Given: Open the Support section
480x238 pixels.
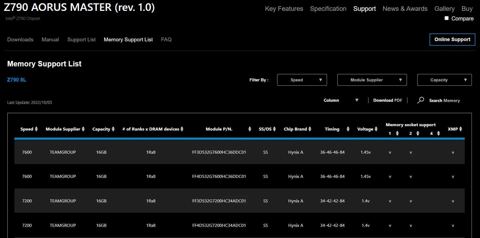Looking at the screenshot, I should 364,9.
